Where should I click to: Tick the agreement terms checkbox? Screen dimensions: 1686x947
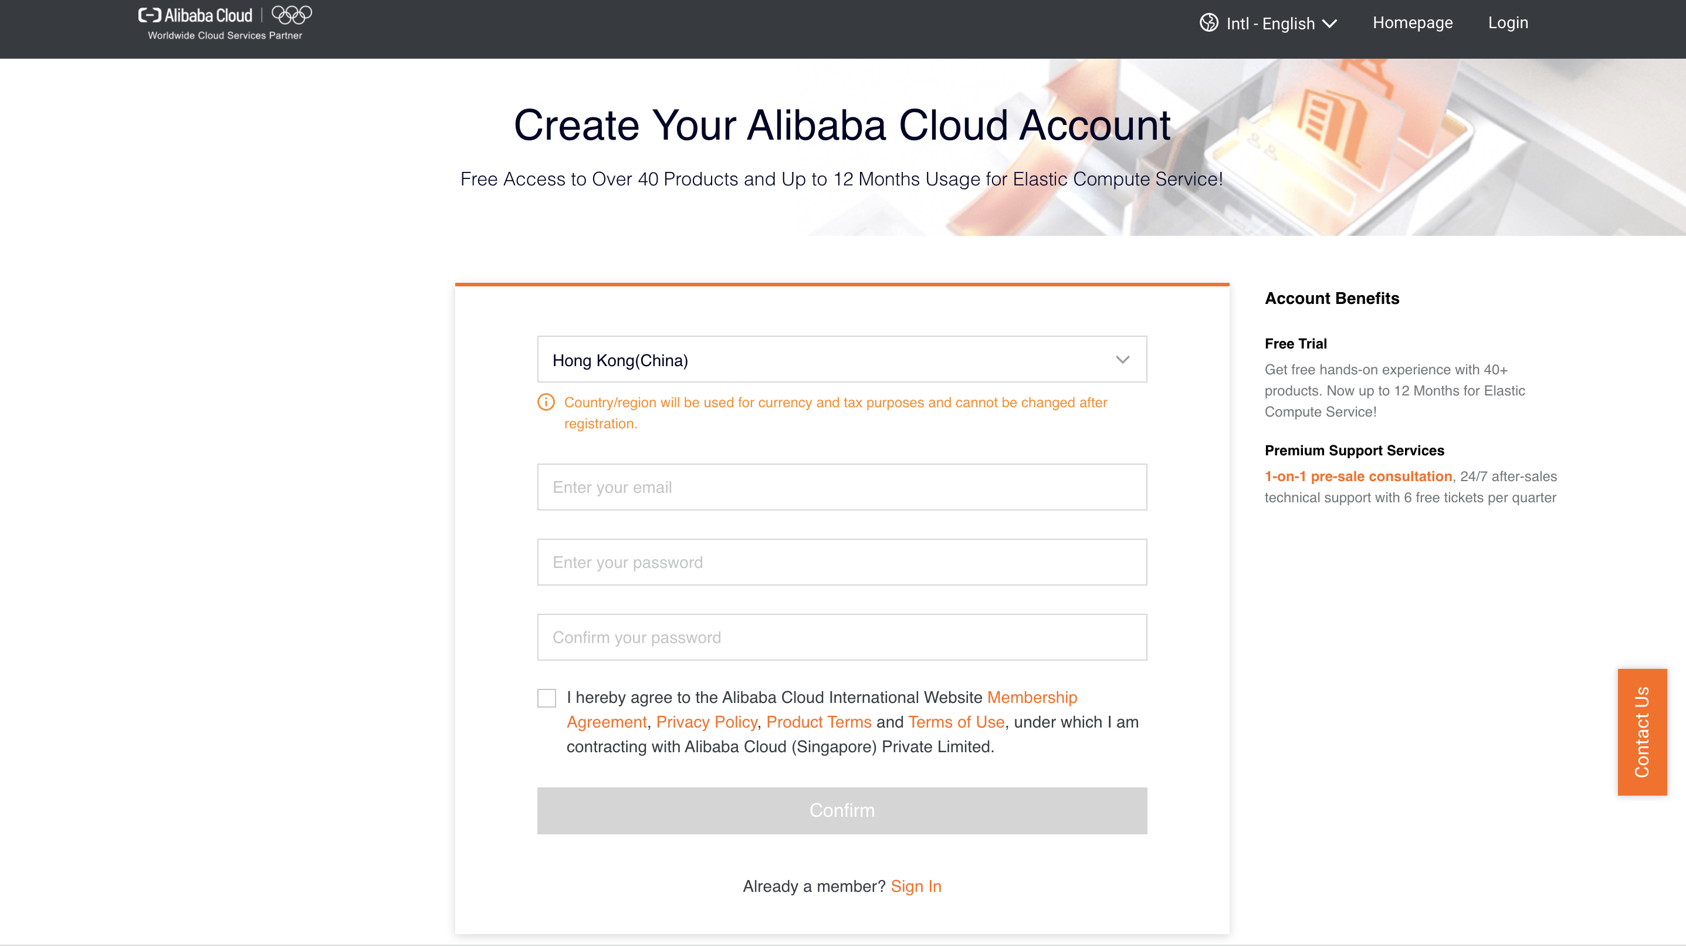[x=547, y=698]
